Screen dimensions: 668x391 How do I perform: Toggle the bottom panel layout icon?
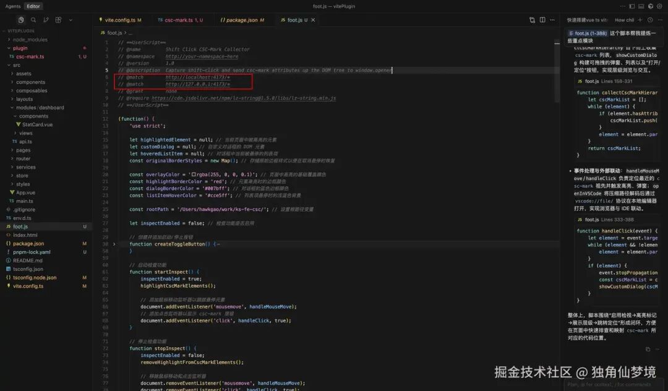[641, 6]
